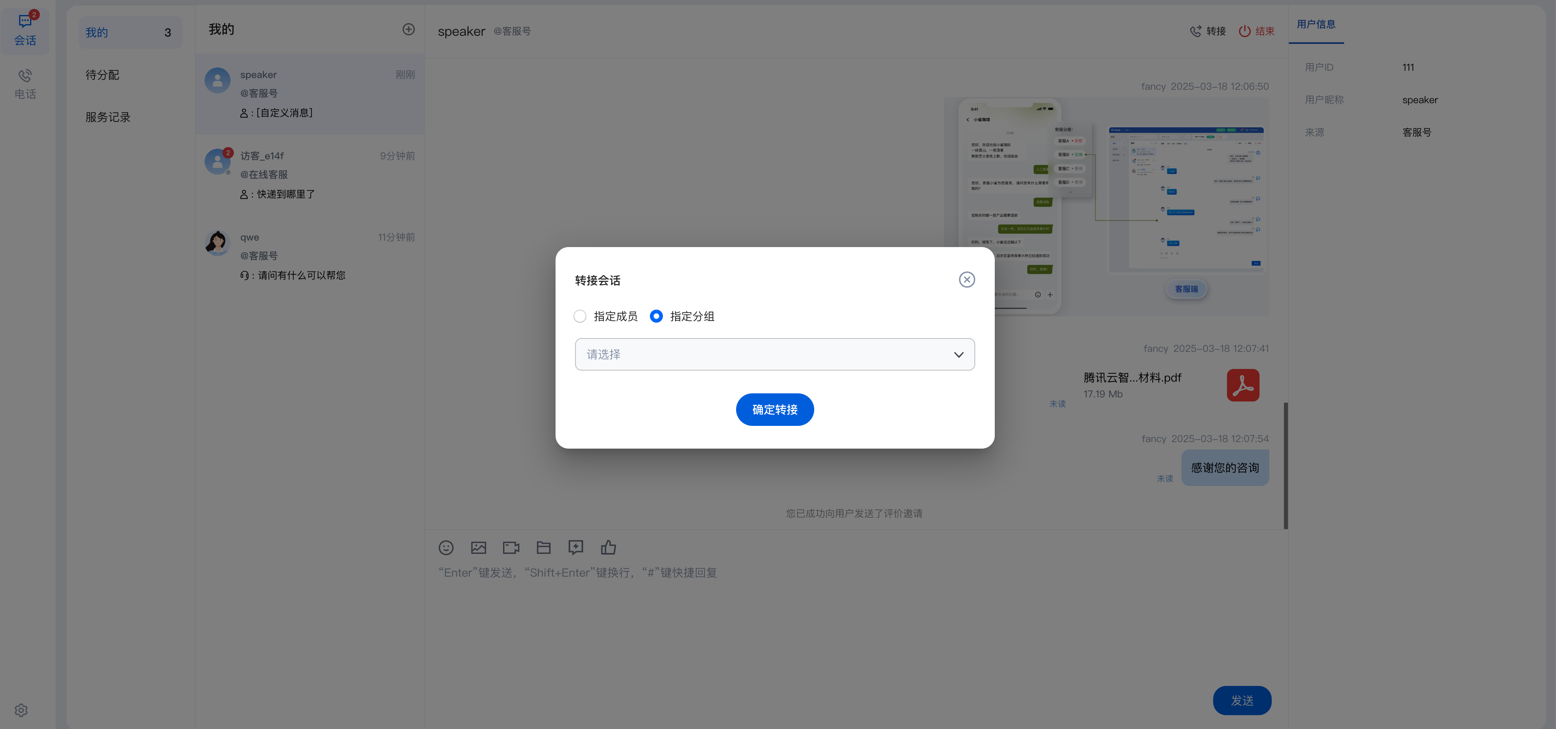Click the emoji smiley icon in chat toolbar
Viewport: 1556px width, 729px height.
tap(446, 547)
